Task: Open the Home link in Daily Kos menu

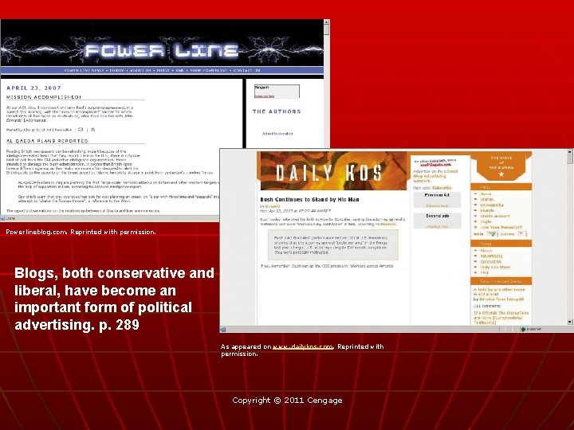Action: [x=486, y=194]
